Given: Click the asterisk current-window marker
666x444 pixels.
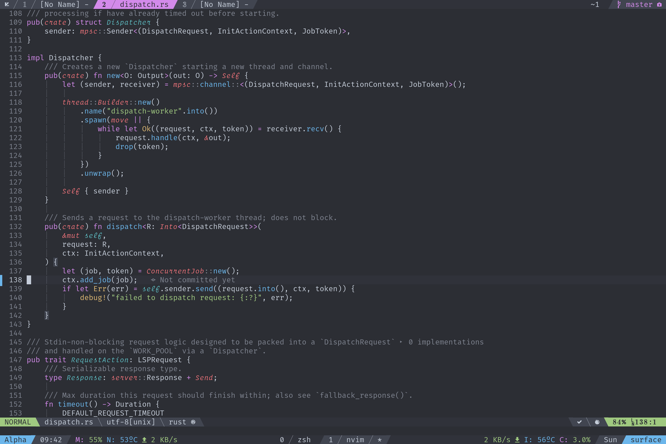Looking at the screenshot, I should click(379, 440).
